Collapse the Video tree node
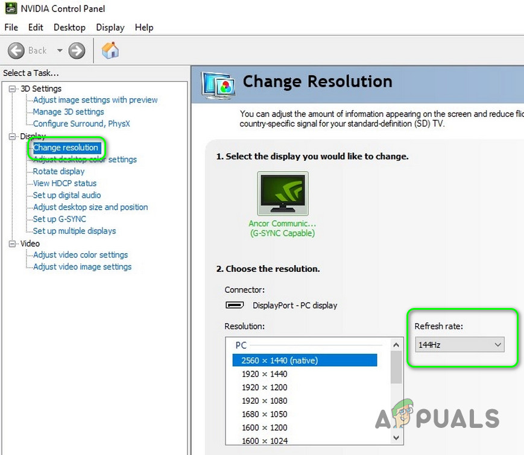Viewport: 524px width, 455px height. coord(13,244)
